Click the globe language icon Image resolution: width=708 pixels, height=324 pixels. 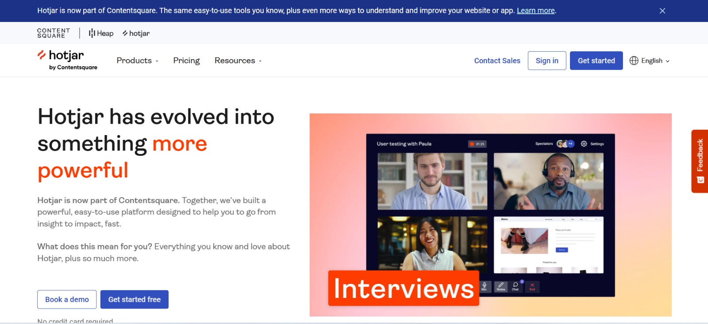click(x=634, y=60)
